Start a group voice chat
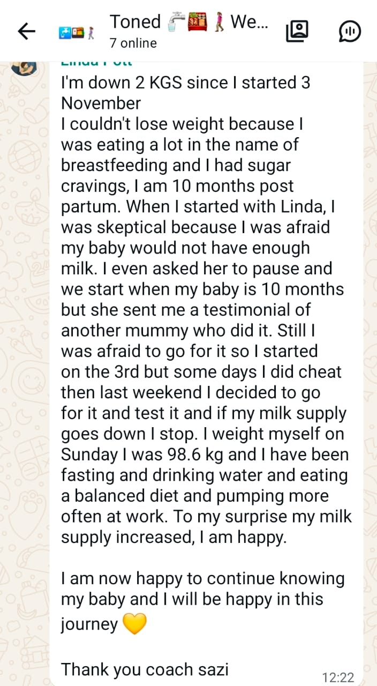 350,32
